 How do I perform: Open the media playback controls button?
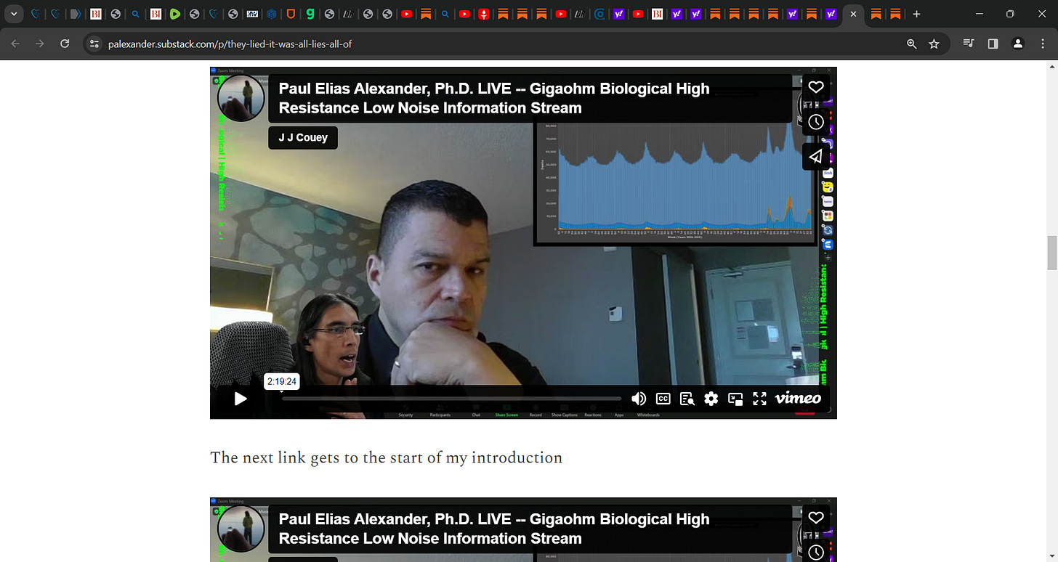(x=968, y=44)
